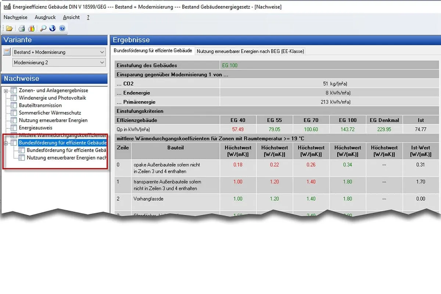Click the open folder toolbar icon
This screenshot has width=441, height=294.
[9, 28]
